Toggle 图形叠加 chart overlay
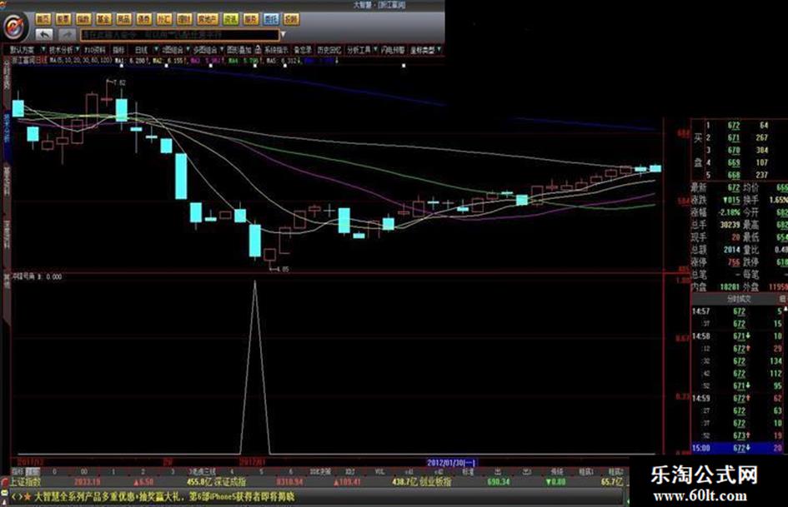788x507 pixels. coord(238,50)
